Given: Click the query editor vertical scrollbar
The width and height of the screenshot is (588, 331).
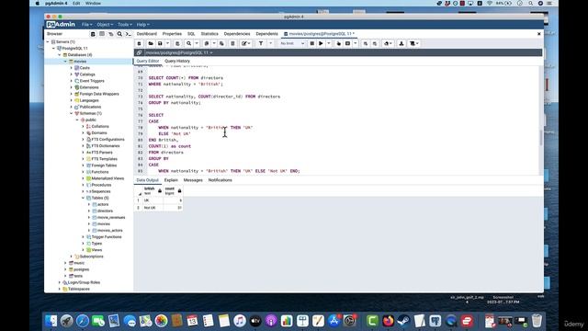Looking at the screenshot, I should pos(541,137).
